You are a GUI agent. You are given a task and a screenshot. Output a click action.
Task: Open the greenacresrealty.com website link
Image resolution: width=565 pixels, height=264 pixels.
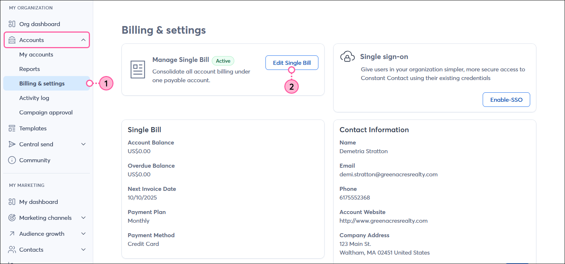[x=383, y=221]
